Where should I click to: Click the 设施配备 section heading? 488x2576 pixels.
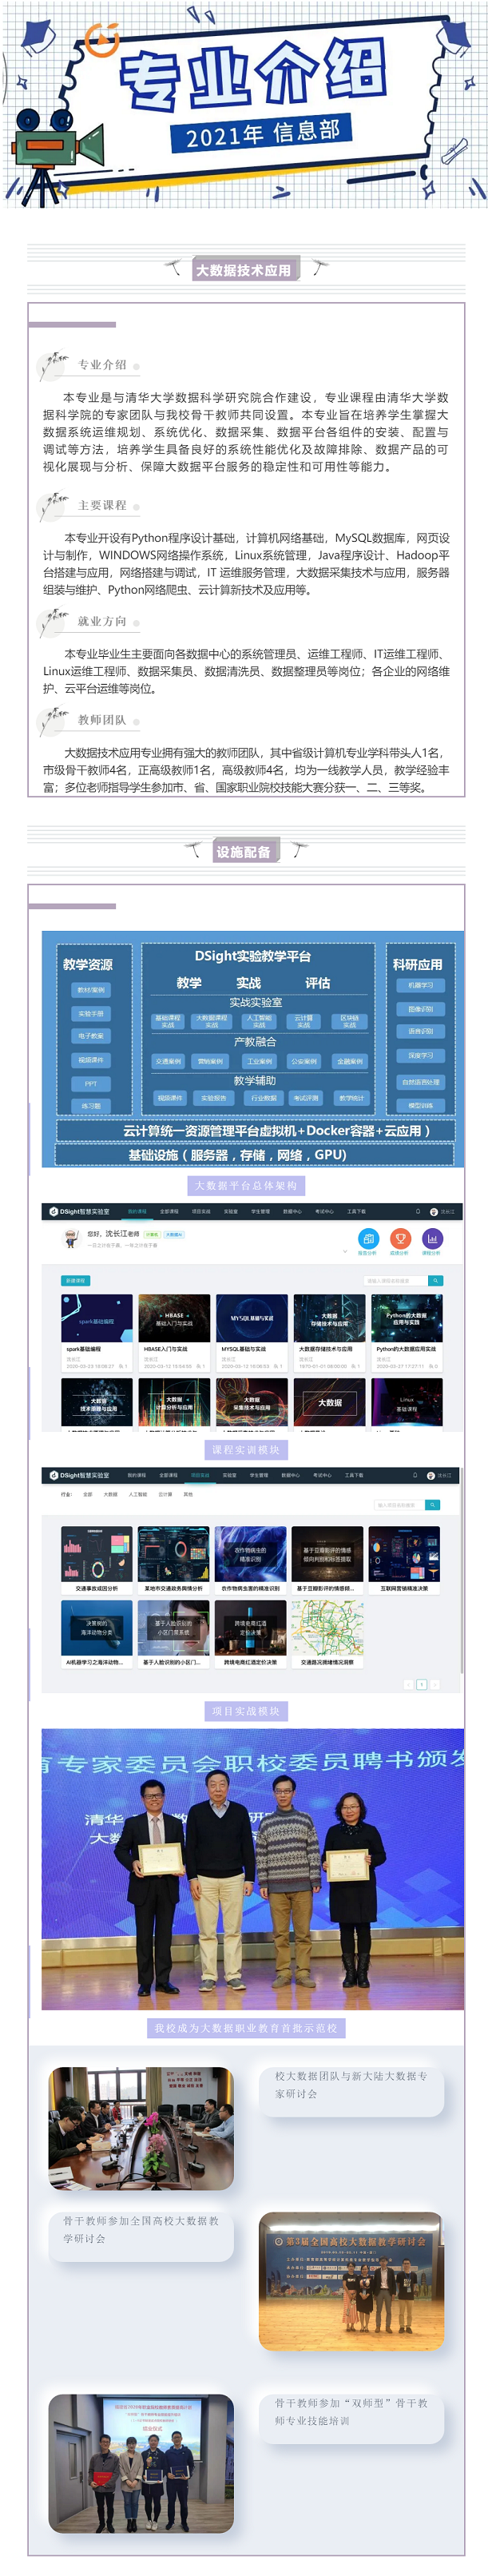(x=244, y=852)
